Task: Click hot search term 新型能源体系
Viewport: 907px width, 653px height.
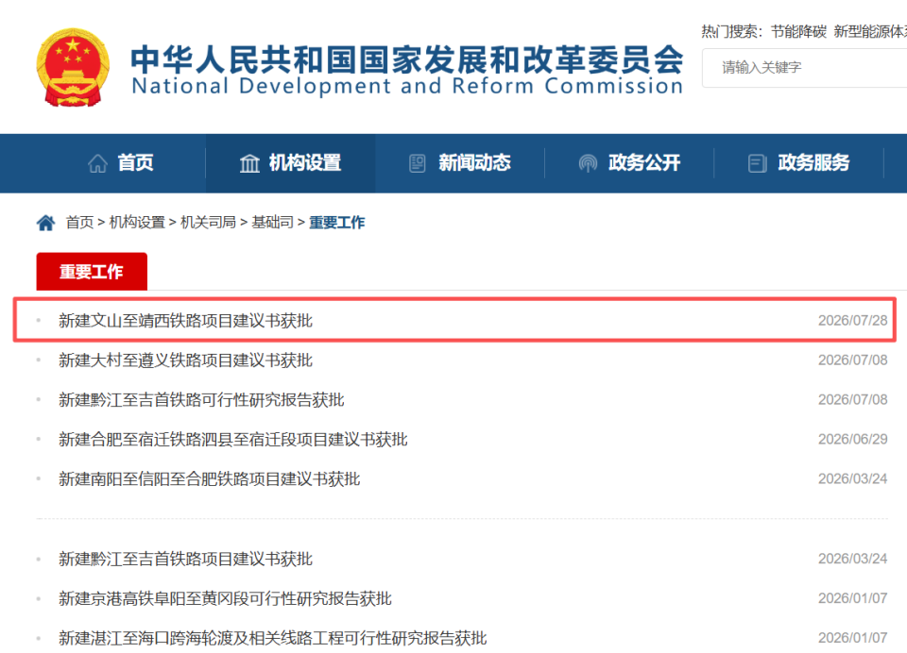Action: [x=870, y=31]
